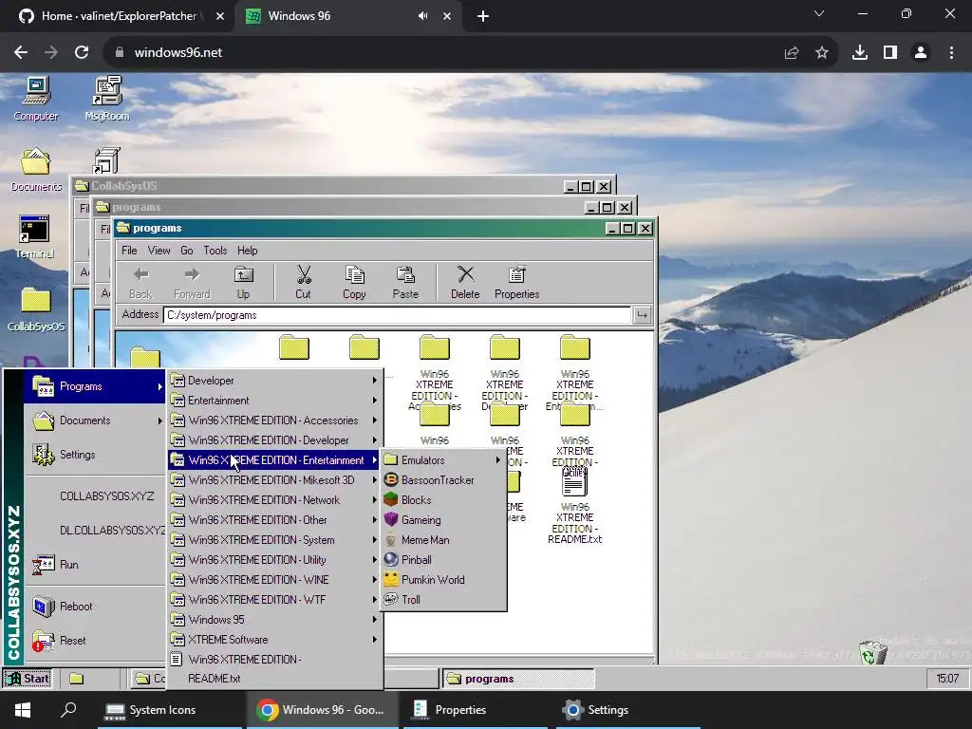
Task: Open the CollabSysOS desktop folder
Action: (36, 309)
